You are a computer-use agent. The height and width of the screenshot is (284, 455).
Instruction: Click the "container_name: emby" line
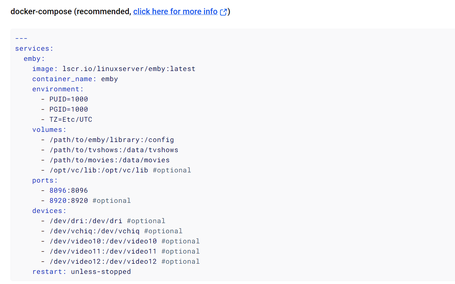[75, 79]
